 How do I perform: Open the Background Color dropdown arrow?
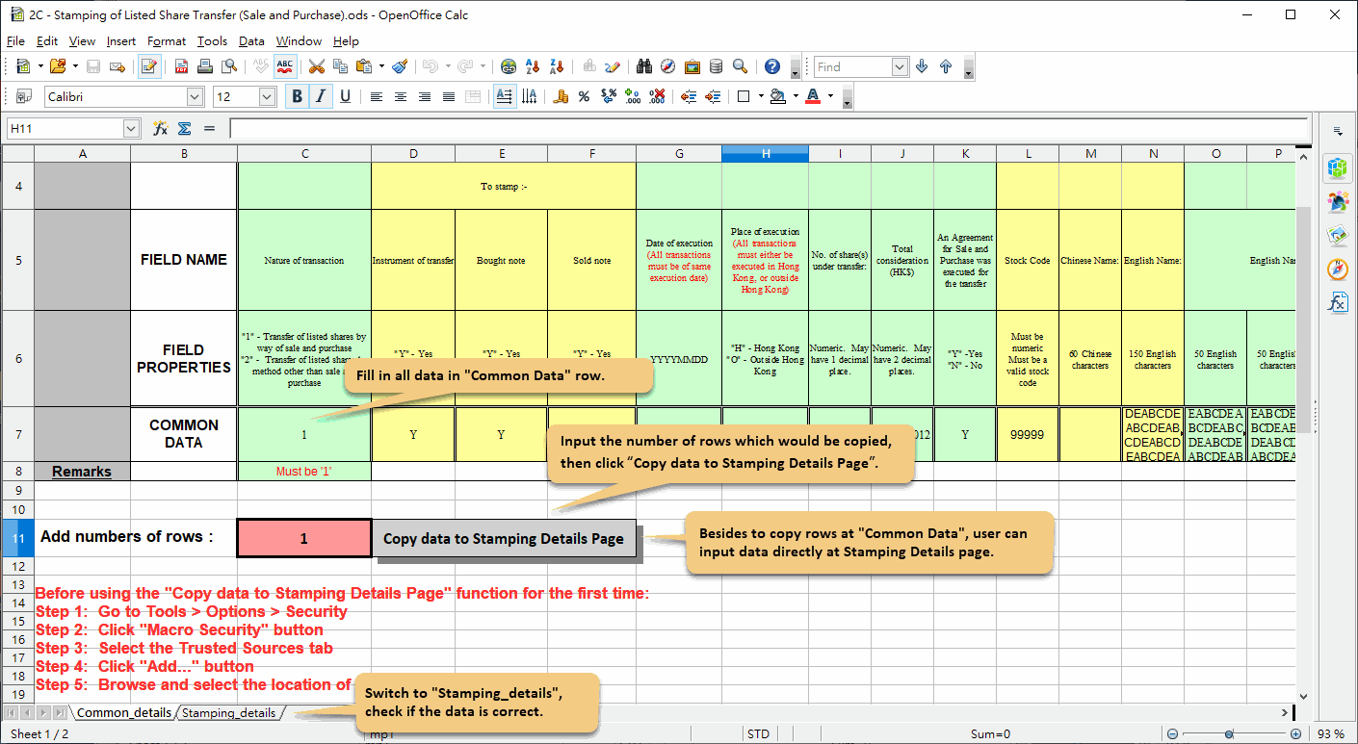(796, 96)
